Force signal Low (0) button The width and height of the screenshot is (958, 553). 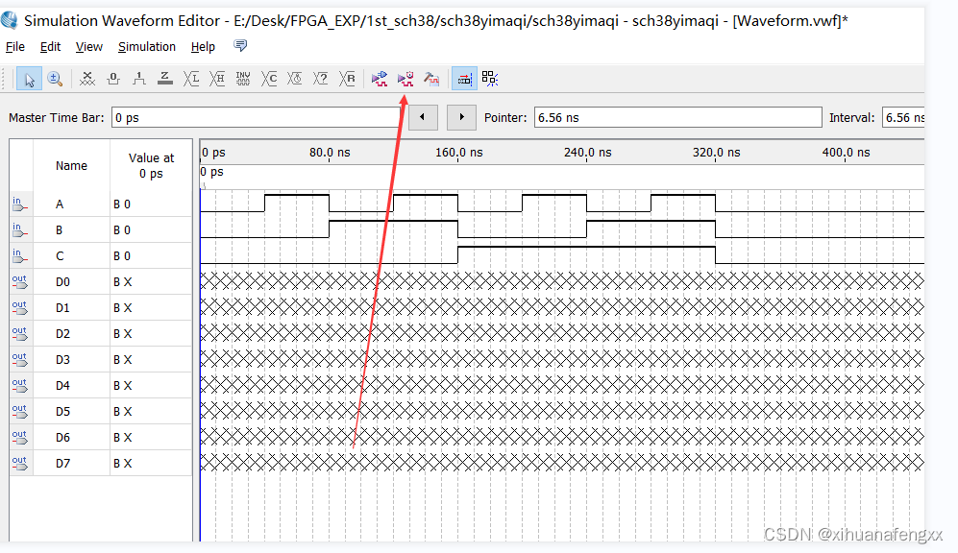click(113, 79)
